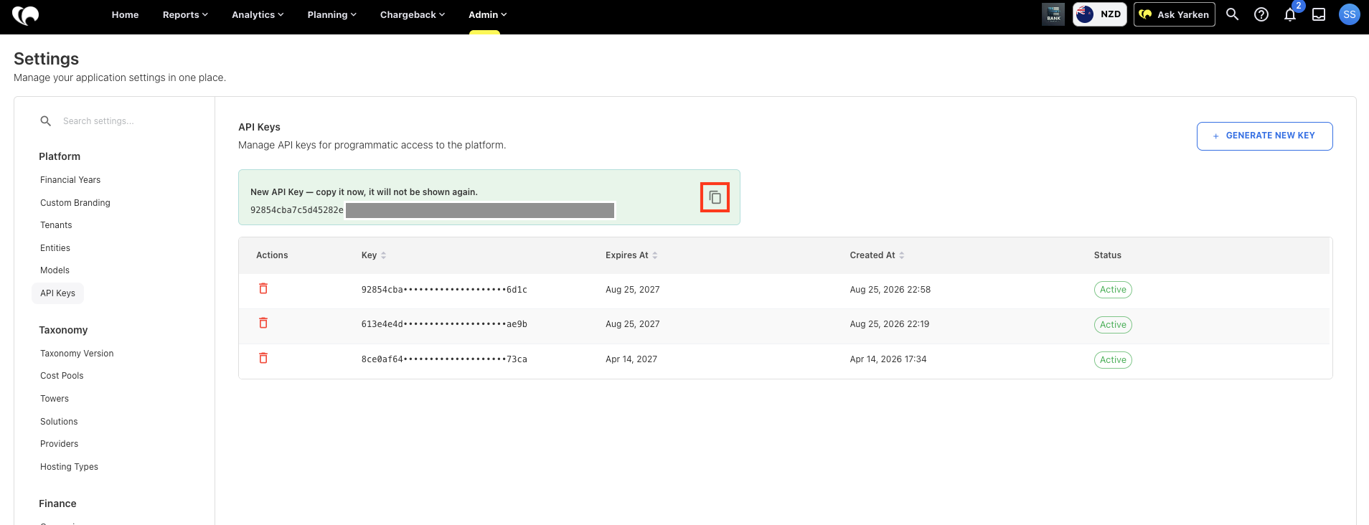Open the NZD currency selector
This screenshot has height=525, width=1369.
coord(1100,14)
